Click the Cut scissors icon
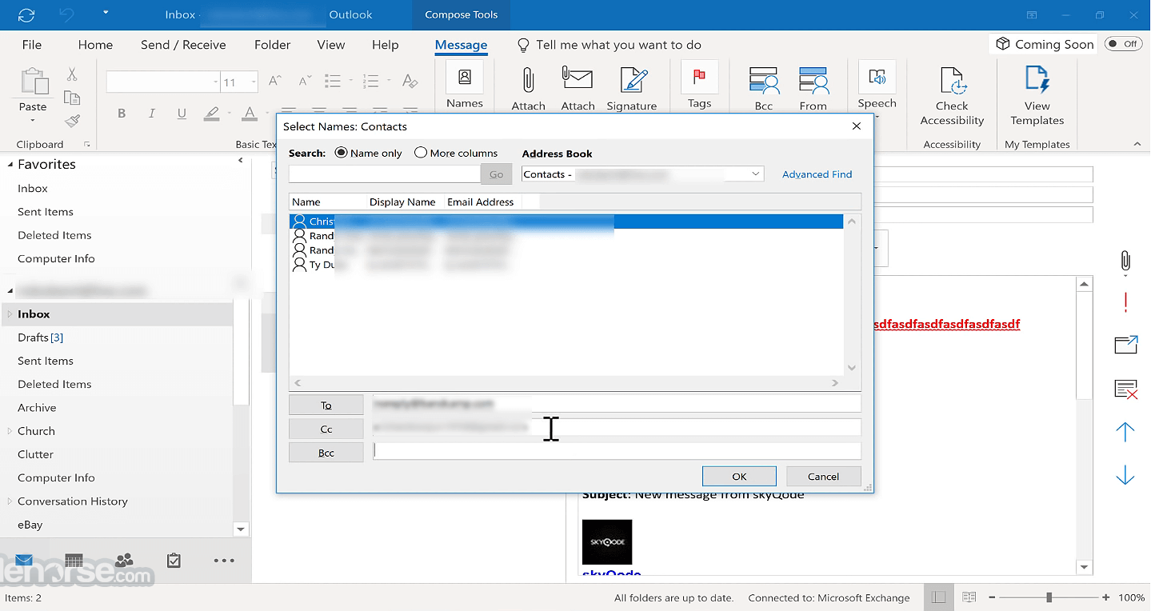Viewport: 1151px width, 611px height. [x=72, y=74]
